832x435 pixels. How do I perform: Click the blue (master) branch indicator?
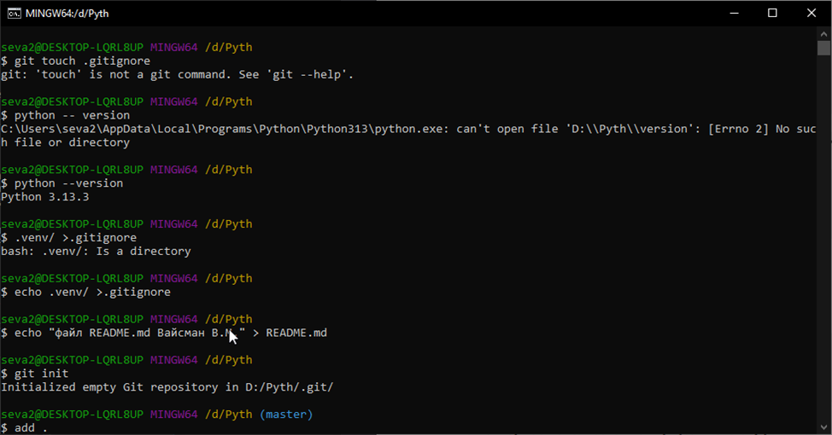click(286, 415)
